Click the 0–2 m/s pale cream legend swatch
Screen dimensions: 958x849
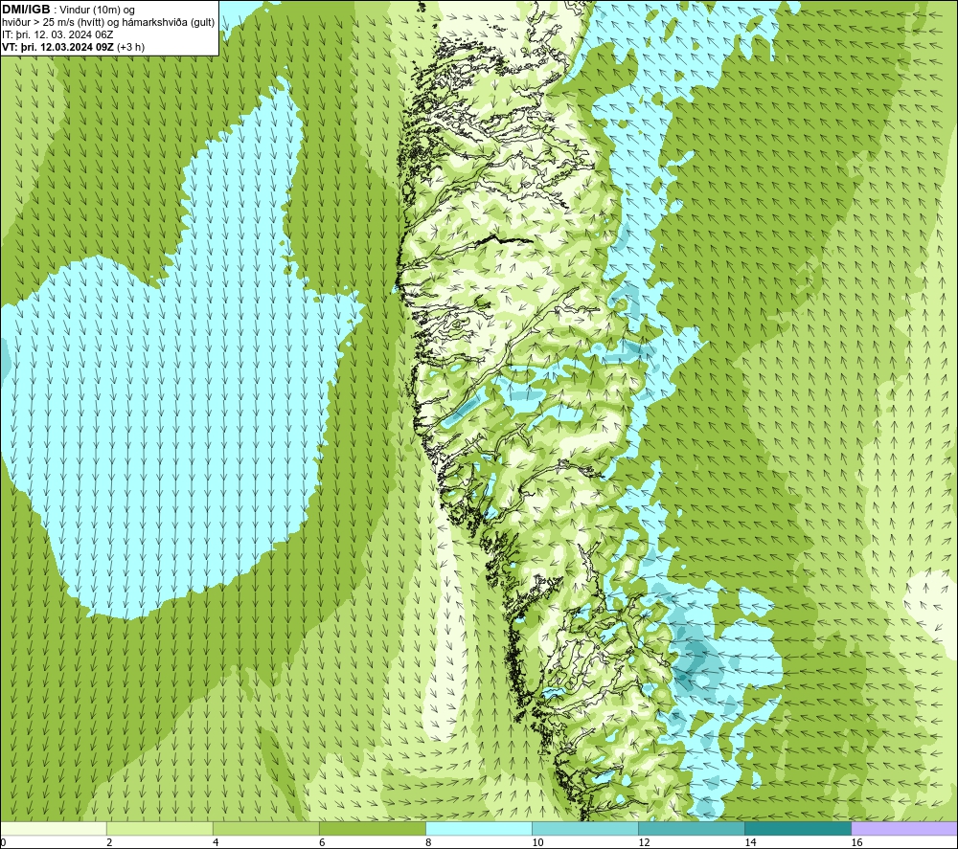[53, 828]
